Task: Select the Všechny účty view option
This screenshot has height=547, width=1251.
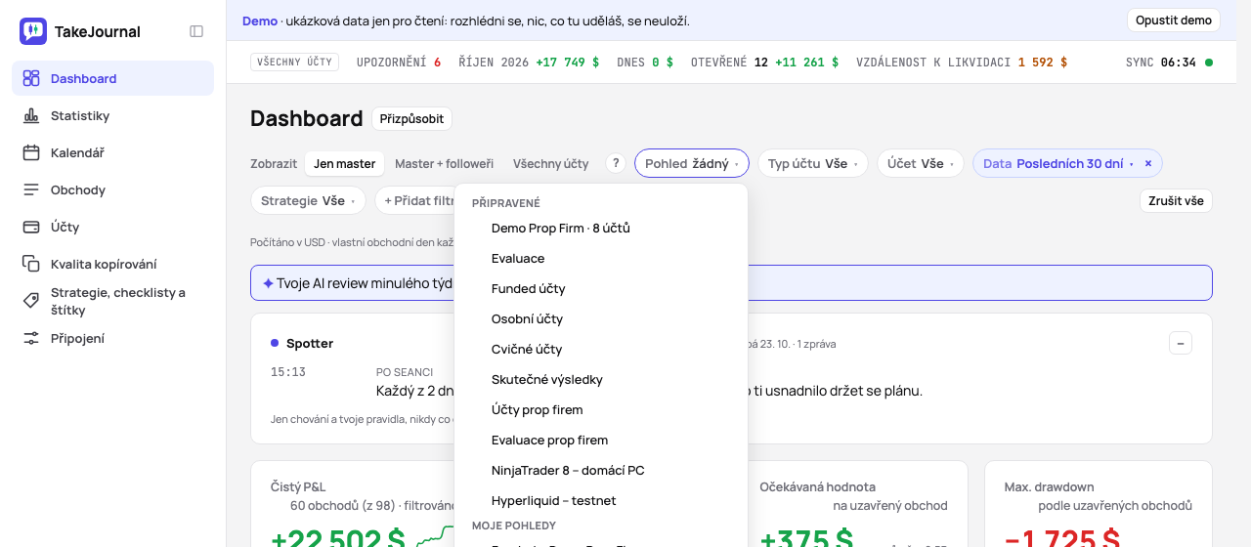Action: tap(550, 163)
